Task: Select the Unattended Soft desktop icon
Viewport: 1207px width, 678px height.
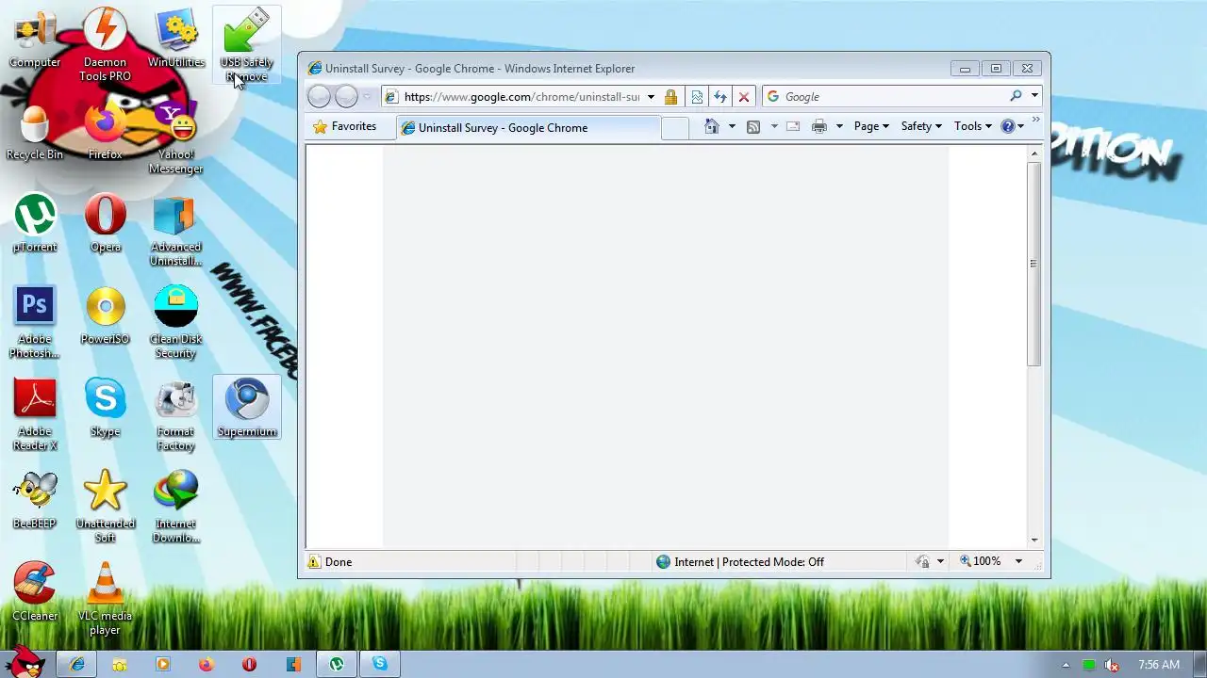Action: [x=106, y=507]
